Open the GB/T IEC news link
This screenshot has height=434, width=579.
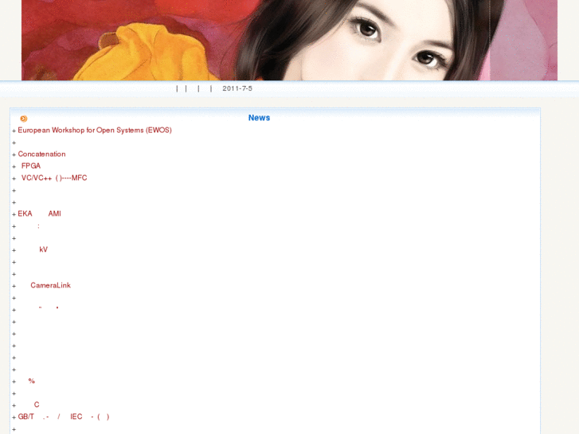point(64,416)
